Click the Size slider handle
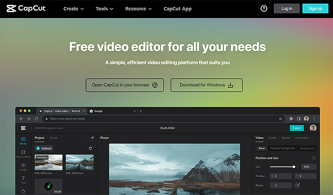 point(294,167)
